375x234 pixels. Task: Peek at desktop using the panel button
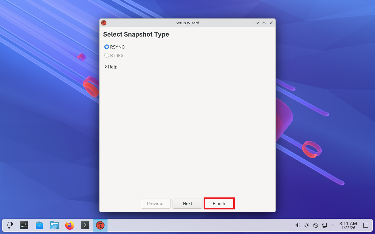[x=366, y=225]
